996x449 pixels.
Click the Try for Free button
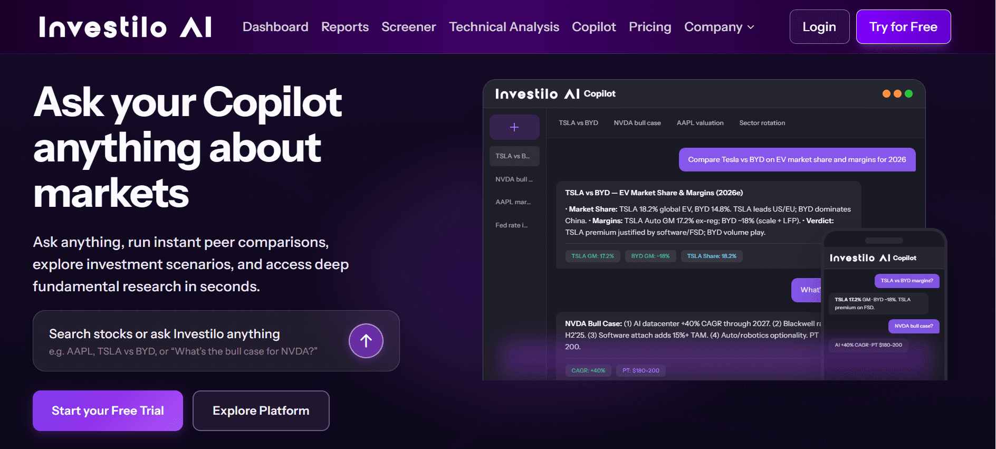[x=903, y=27]
